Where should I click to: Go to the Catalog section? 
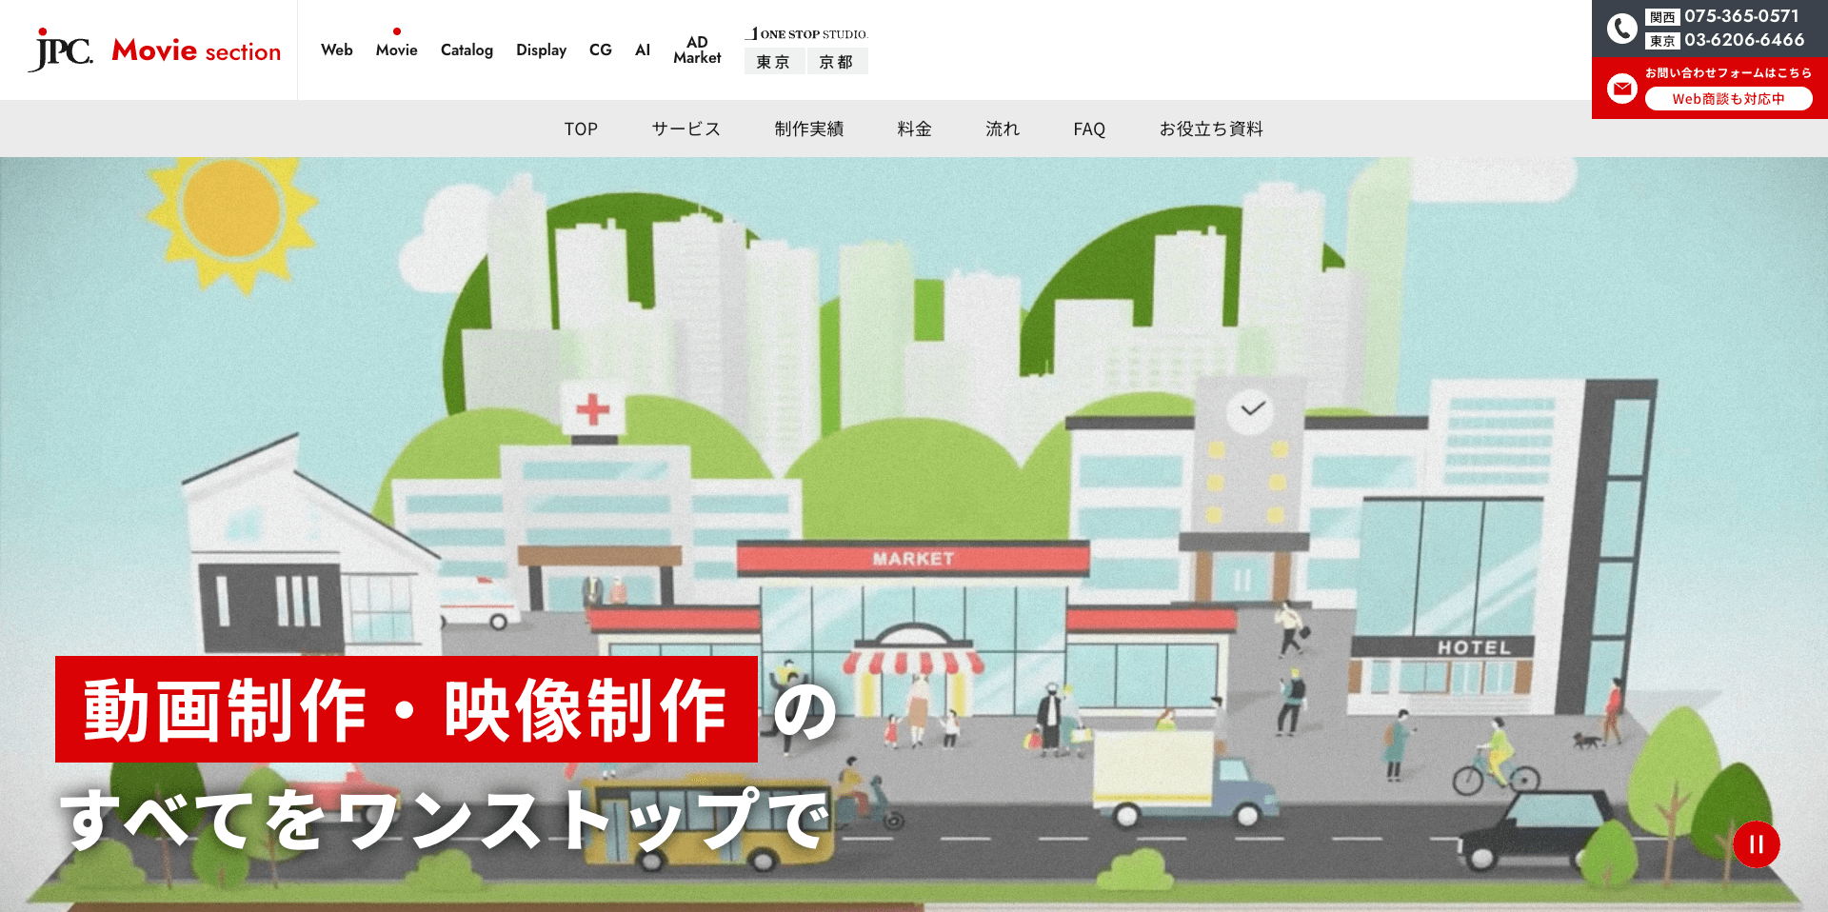pyautogui.click(x=467, y=50)
